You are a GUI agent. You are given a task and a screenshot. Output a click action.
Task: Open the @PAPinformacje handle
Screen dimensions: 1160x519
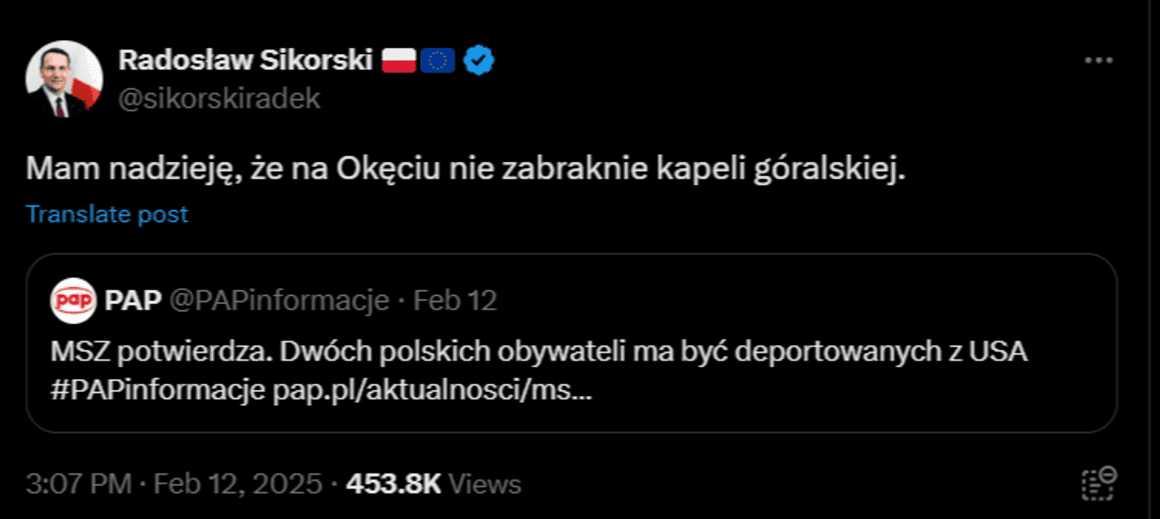[x=279, y=301]
